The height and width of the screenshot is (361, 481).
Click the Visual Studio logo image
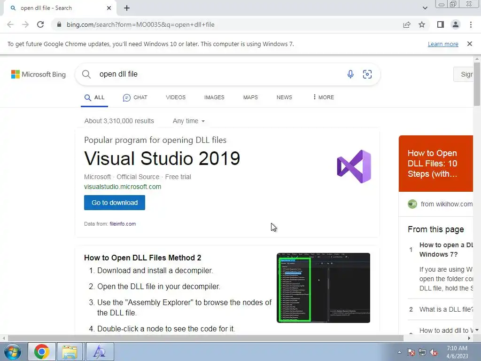point(354,167)
